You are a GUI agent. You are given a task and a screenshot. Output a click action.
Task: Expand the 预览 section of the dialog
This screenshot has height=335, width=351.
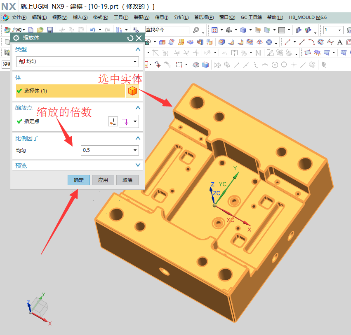click(138, 165)
